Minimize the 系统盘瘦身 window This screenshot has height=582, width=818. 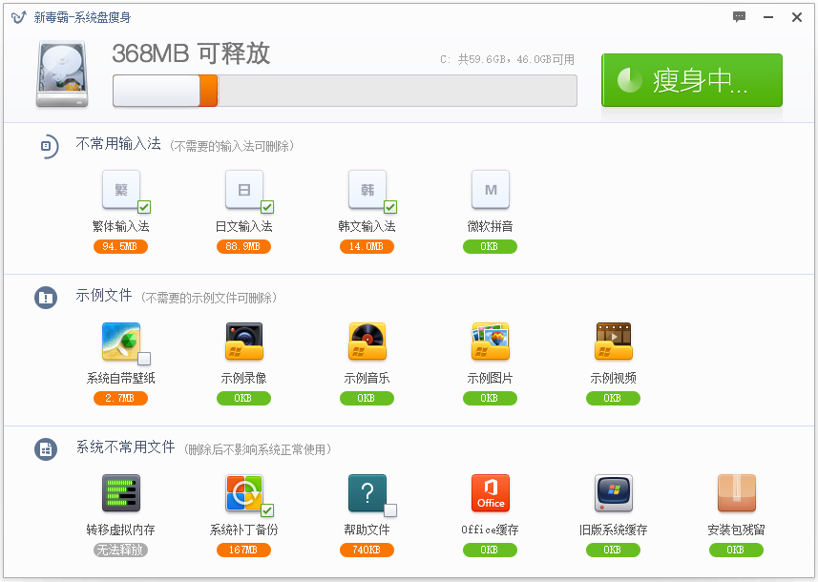(x=768, y=17)
